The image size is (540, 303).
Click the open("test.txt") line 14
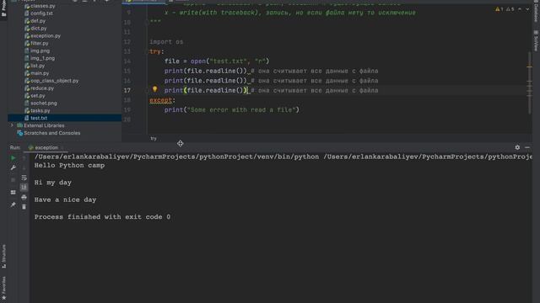tap(217, 61)
